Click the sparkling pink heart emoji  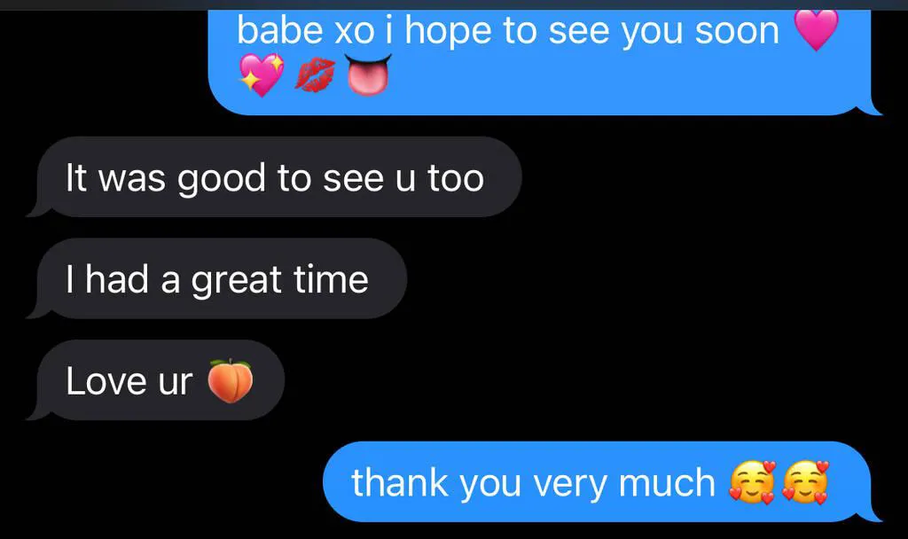pyautogui.click(x=262, y=75)
